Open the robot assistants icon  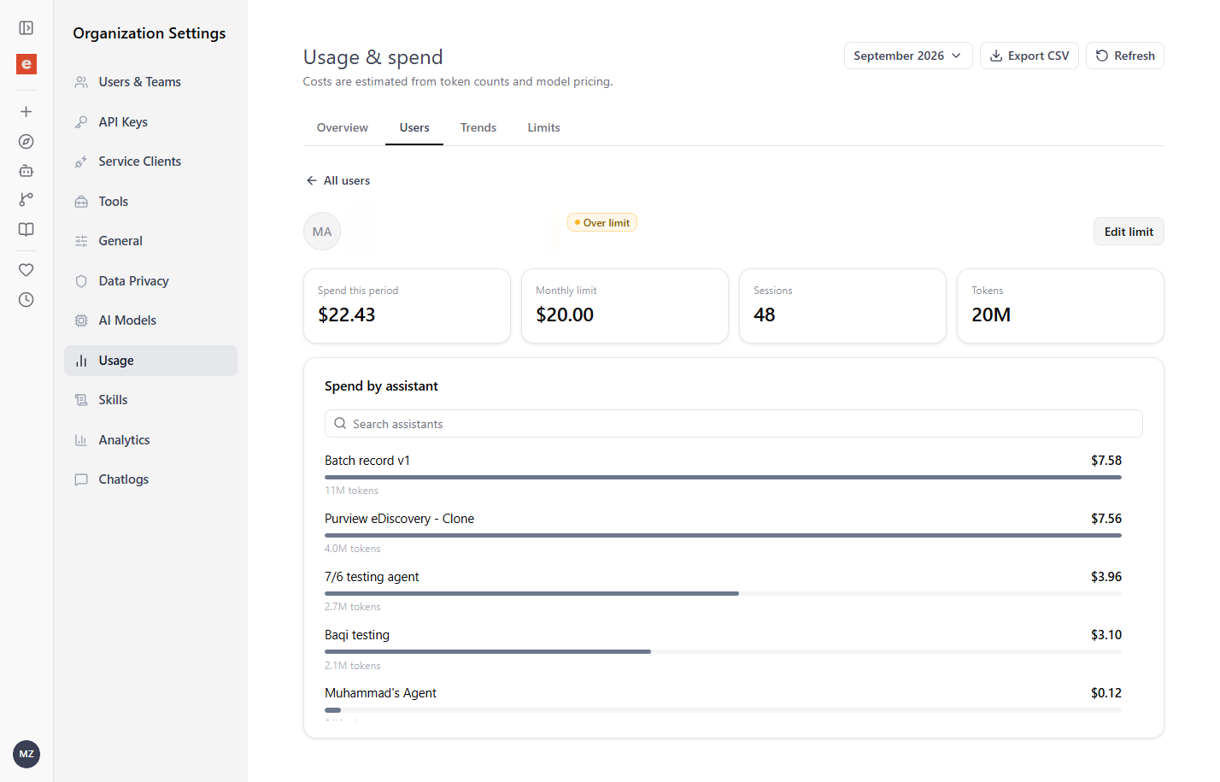(x=26, y=171)
